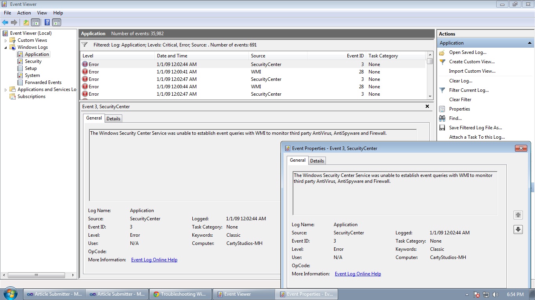Image resolution: width=535 pixels, height=300 pixels.
Task: Click the Properties icon in Actions pane
Action: point(442,109)
